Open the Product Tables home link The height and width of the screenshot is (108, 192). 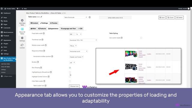(x=10, y=9)
